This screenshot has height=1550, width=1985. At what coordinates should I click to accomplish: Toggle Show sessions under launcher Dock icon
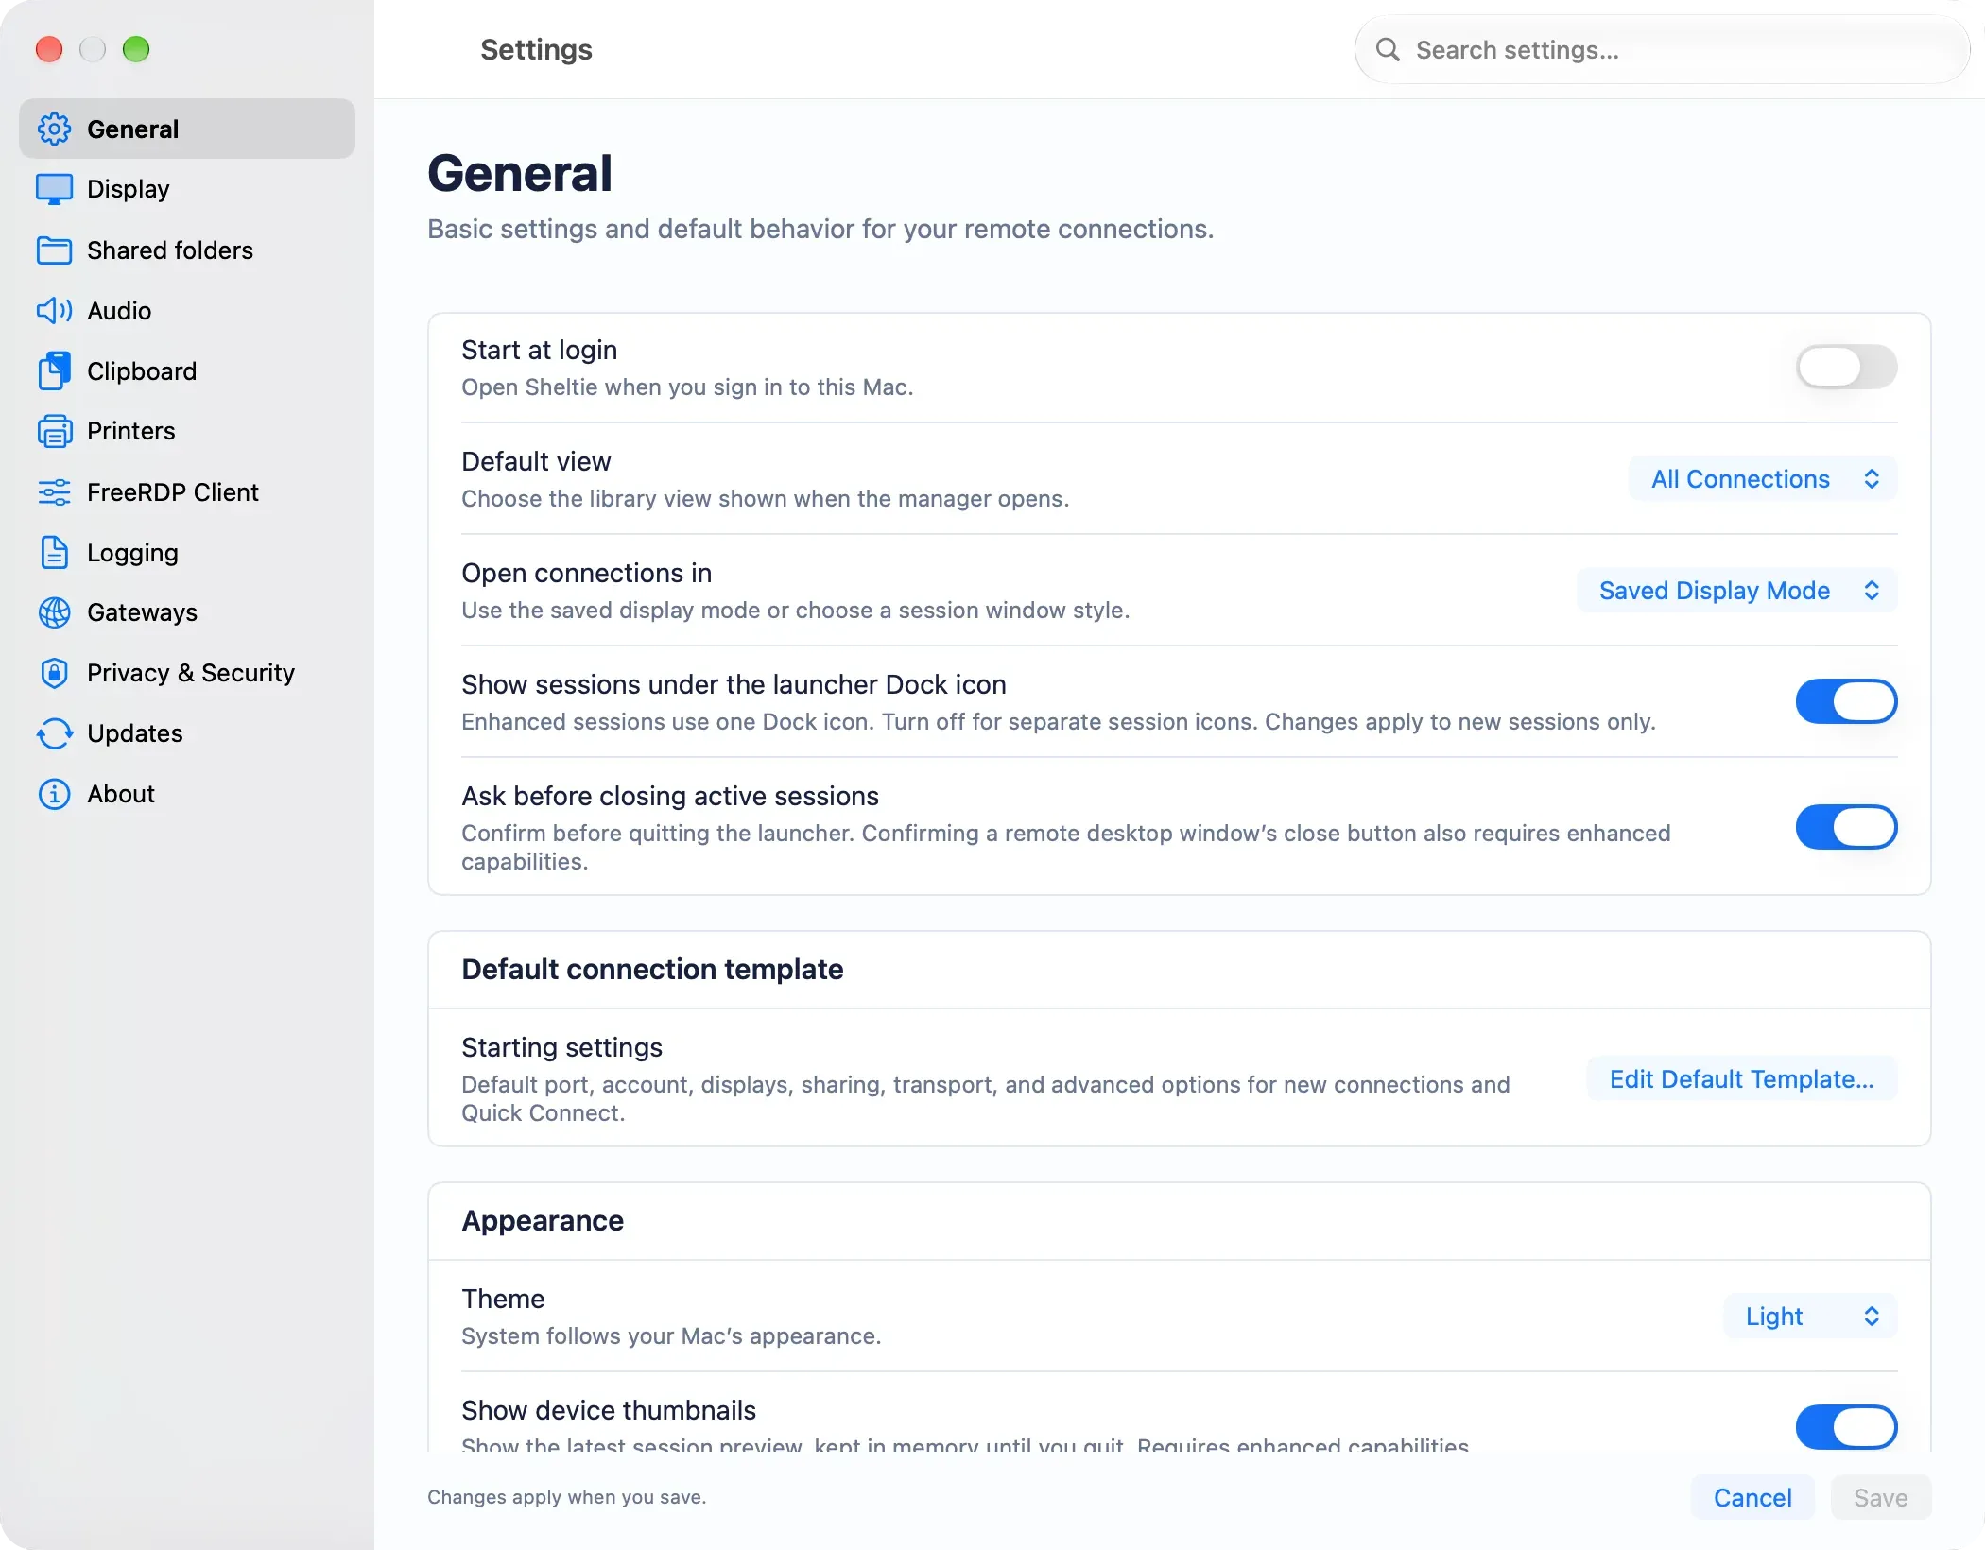pyautogui.click(x=1846, y=701)
